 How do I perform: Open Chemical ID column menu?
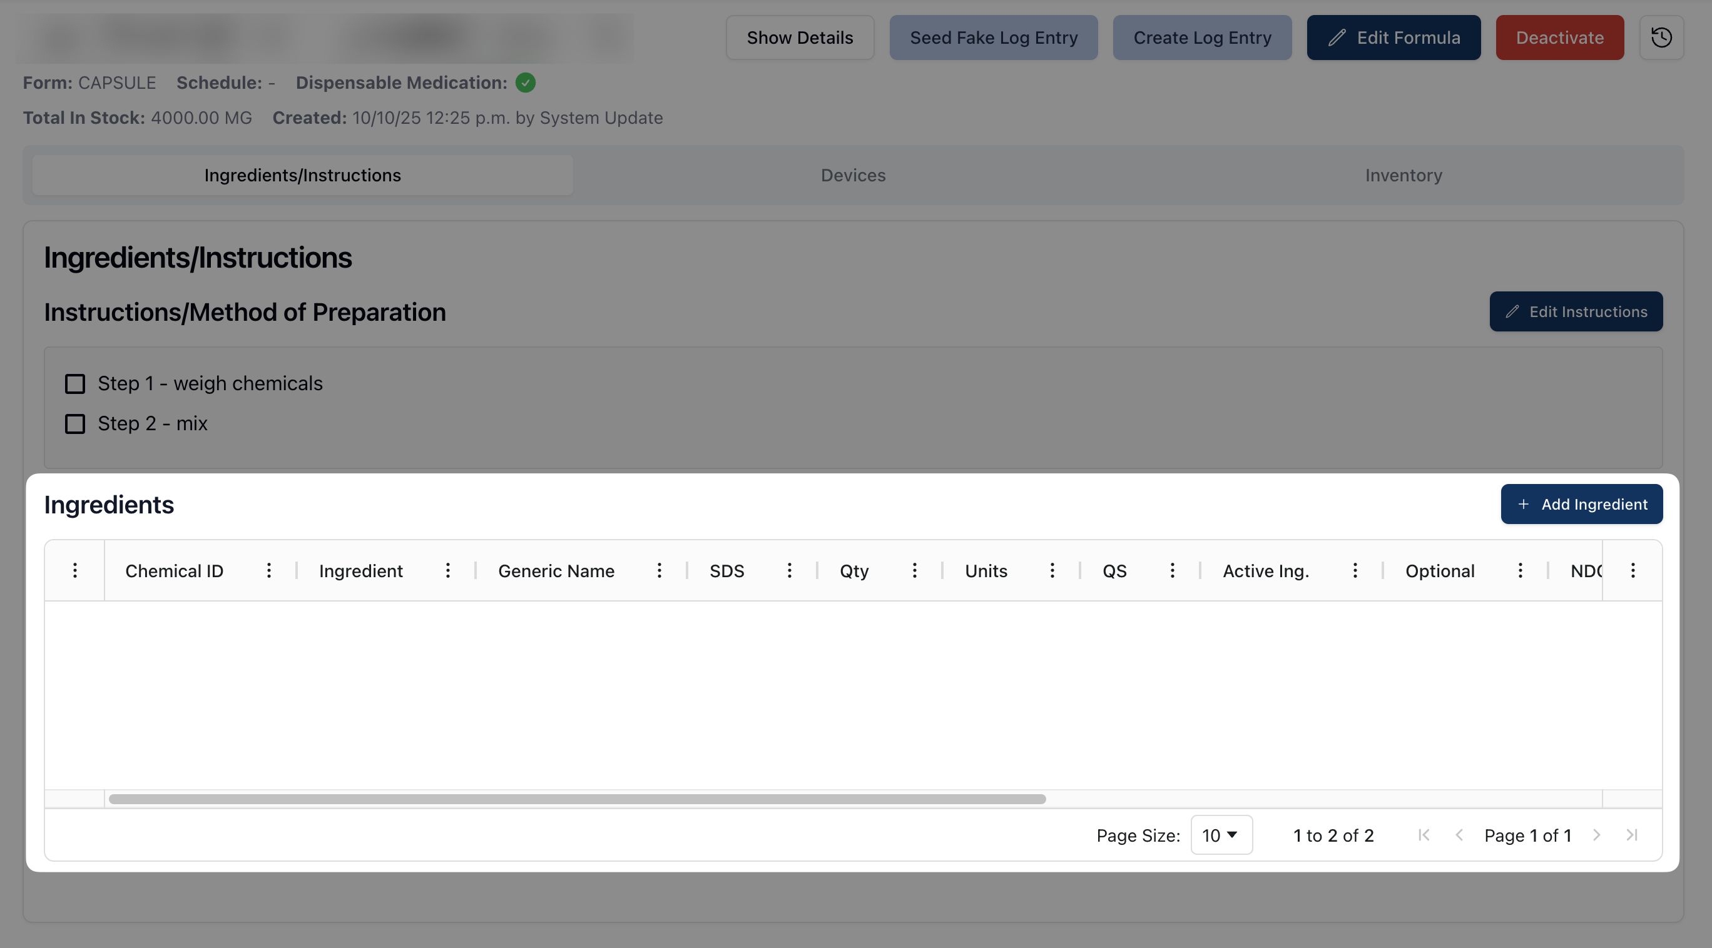tap(268, 571)
